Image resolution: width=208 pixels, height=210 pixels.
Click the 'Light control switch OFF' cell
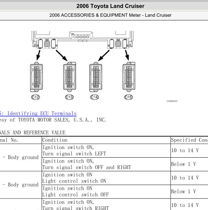tap(106, 192)
